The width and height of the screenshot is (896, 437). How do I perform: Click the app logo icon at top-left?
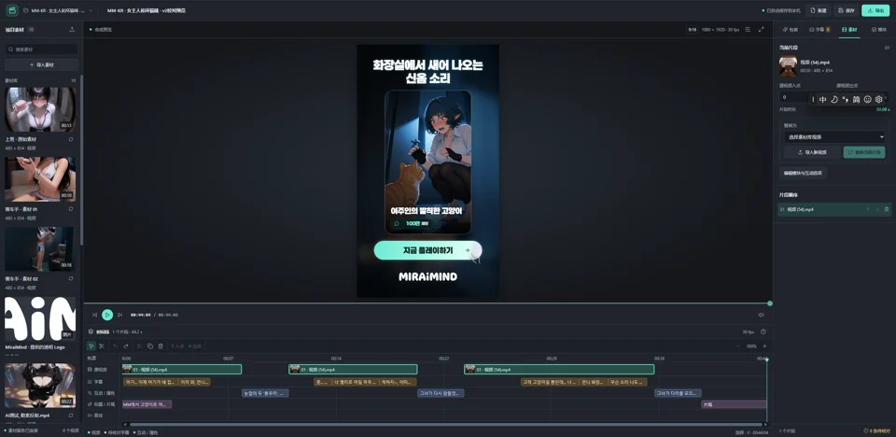pos(11,10)
